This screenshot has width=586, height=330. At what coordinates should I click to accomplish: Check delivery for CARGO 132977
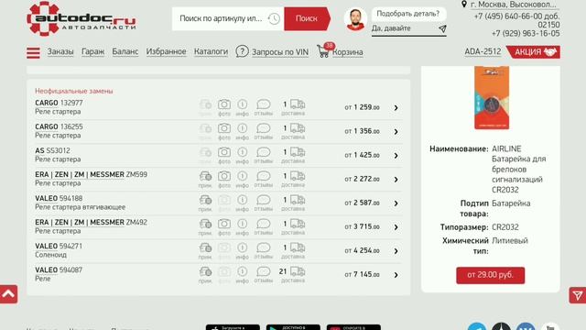[x=293, y=107]
